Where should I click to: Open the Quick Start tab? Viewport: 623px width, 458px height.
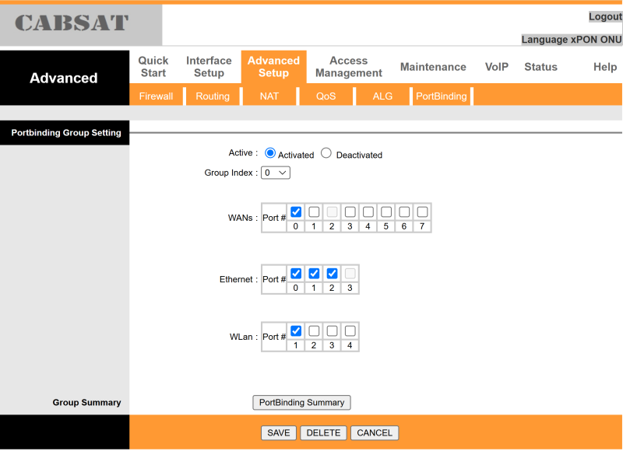tap(153, 67)
